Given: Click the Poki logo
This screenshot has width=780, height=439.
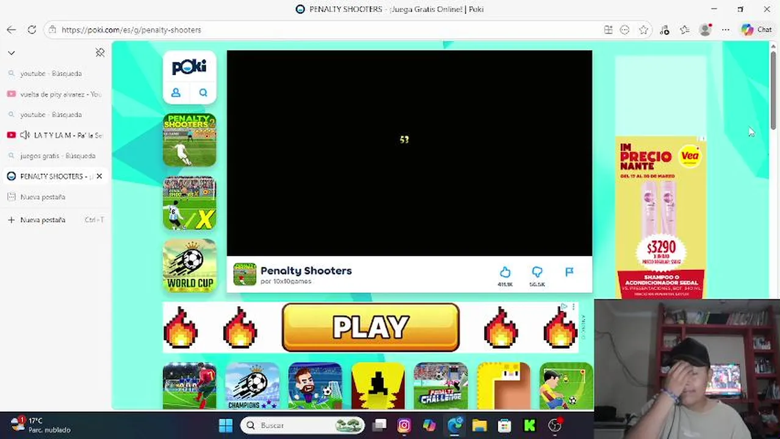Looking at the screenshot, I should click(x=189, y=66).
